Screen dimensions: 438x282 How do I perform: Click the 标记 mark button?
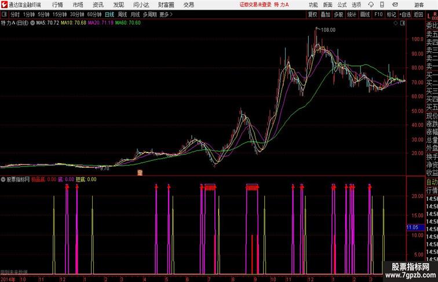pos(391,14)
